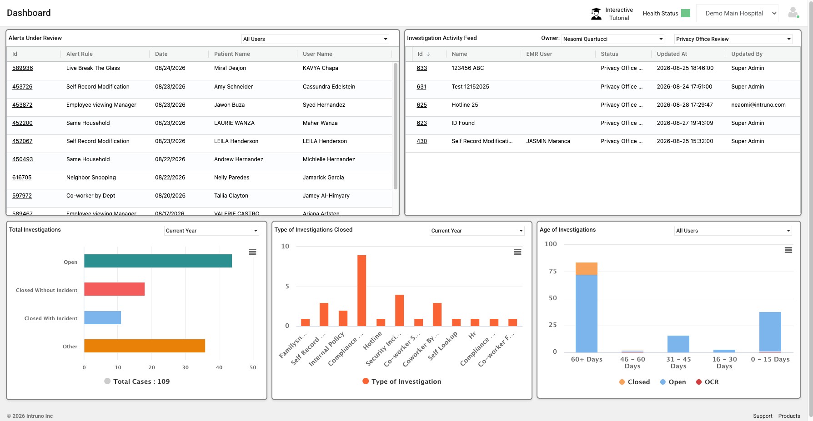This screenshot has height=421, width=813.
Task: Sort feed by Updated At column header
Action: [x=672, y=54]
